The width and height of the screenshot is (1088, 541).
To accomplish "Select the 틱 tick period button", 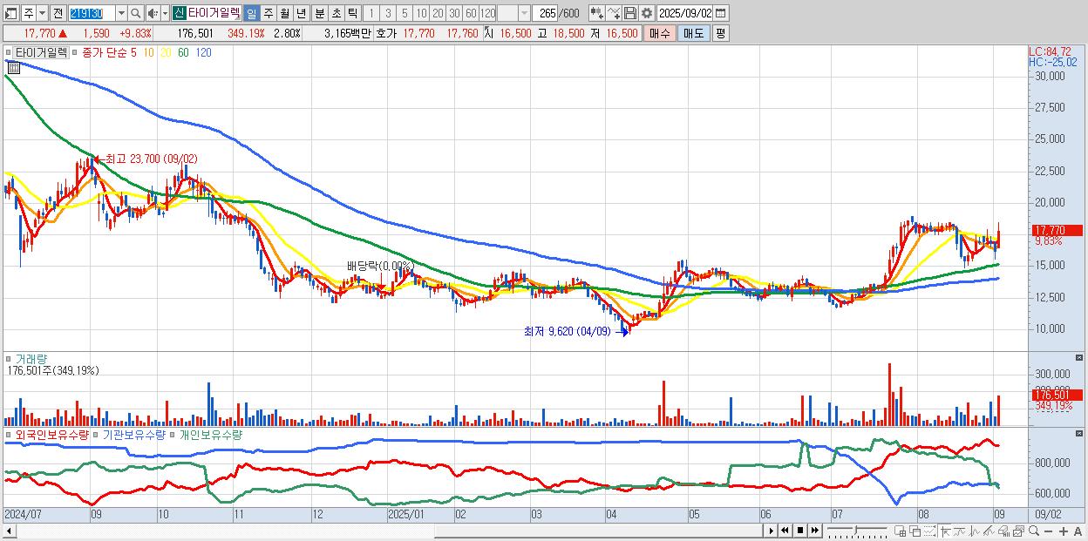I will pos(352,13).
